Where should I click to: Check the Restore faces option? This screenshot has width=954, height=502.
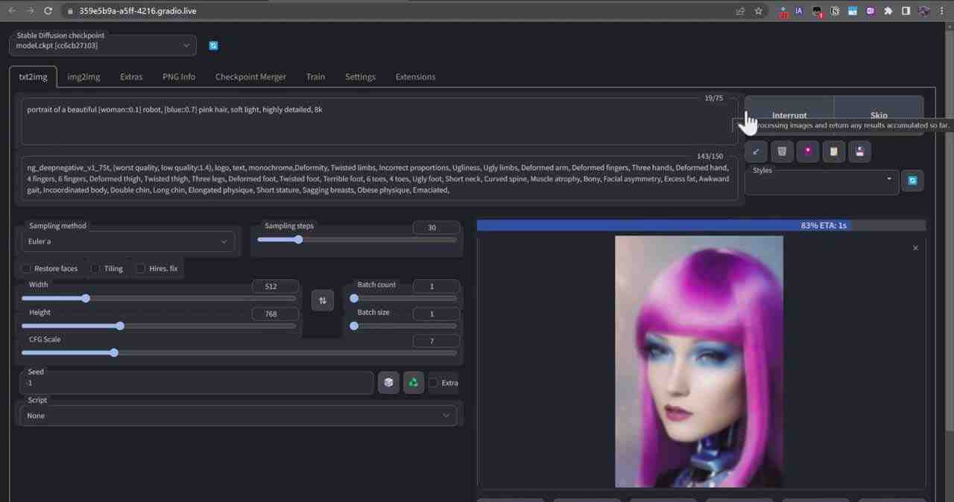pos(27,268)
